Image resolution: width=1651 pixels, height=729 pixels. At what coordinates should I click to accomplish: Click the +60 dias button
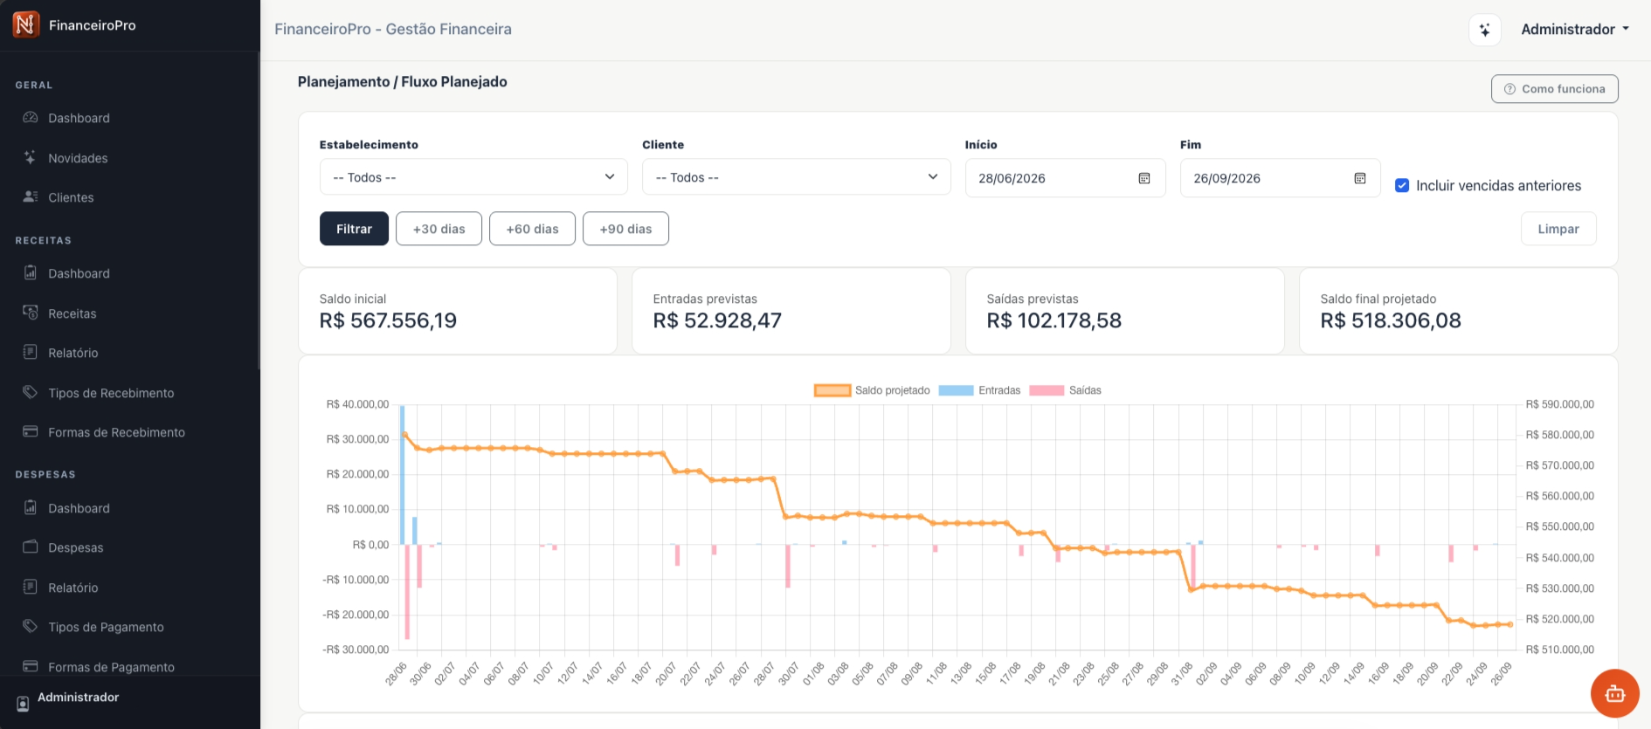click(532, 229)
